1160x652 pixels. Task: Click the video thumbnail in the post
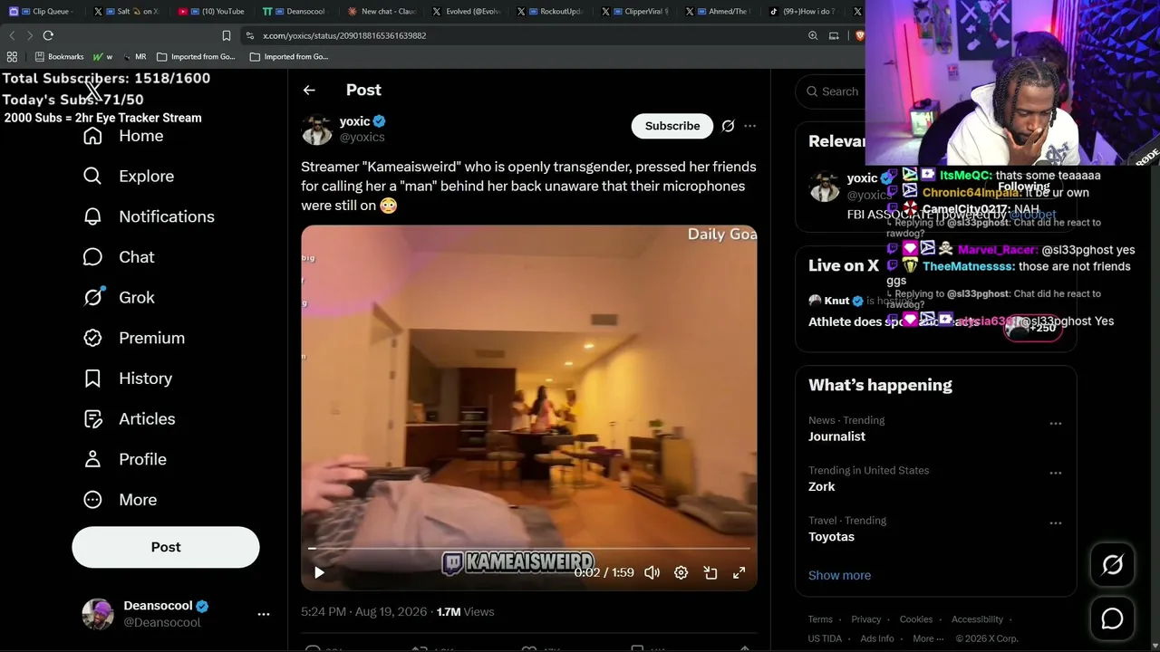click(529, 407)
